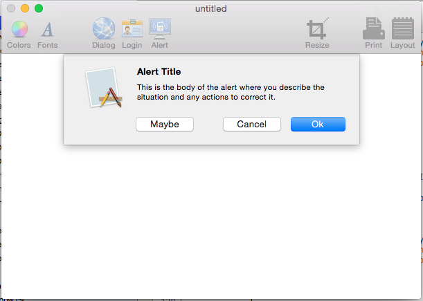The width and height of the screenshot is (423, 301).
Task: Select the Dialog globe icon in the toolbar
Action: [104, 28]
